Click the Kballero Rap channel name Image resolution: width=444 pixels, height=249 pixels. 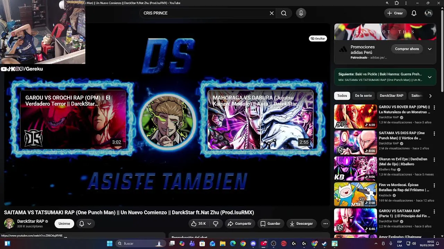click(387, 169)
